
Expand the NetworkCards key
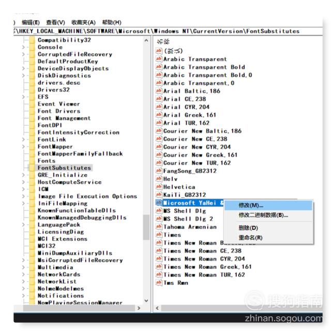pos(24,274)
